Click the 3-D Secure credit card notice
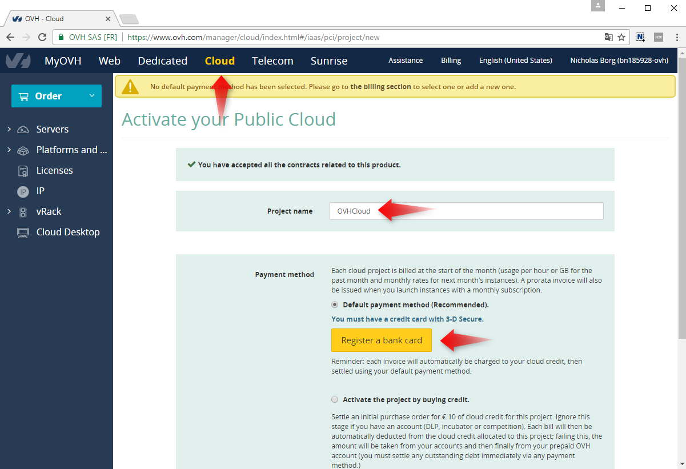The height and width of the screenshot is (469, 686). click(x=407, y=319)
